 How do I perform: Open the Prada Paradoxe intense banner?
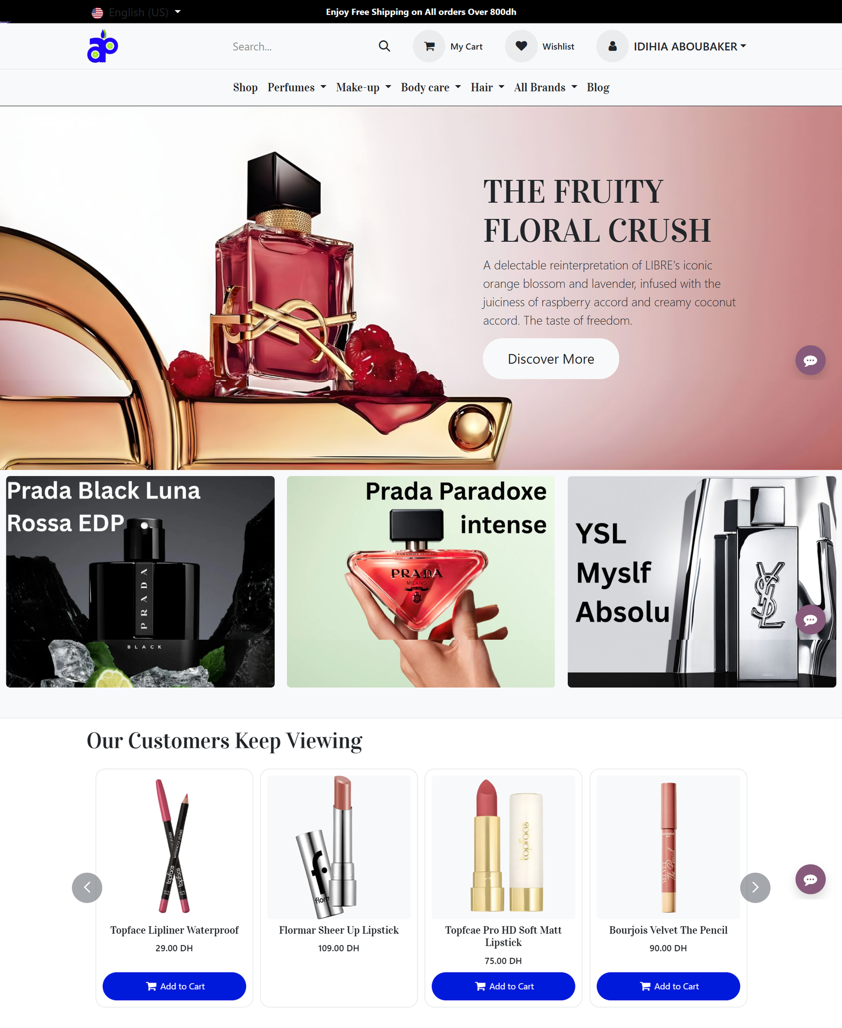(421, 581)
